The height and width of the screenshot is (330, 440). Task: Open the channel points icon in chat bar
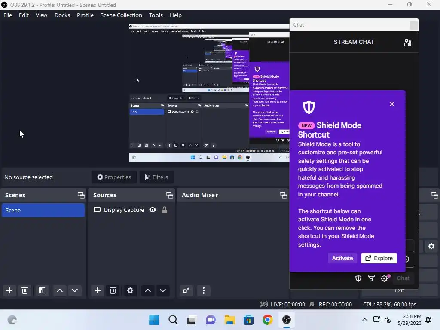click(371, 278)
